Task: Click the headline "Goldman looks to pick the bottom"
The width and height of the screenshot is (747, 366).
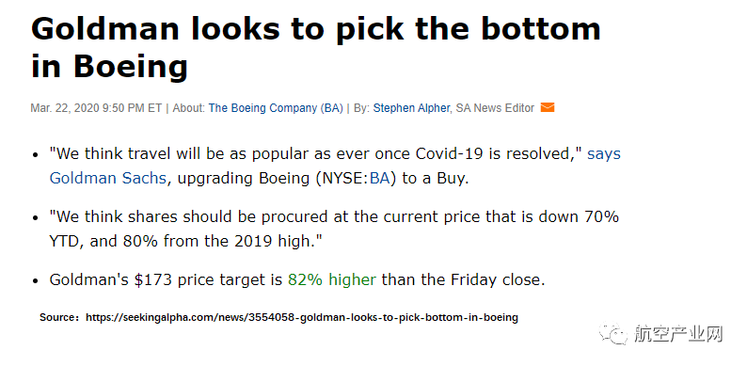Action: (315, 29)
